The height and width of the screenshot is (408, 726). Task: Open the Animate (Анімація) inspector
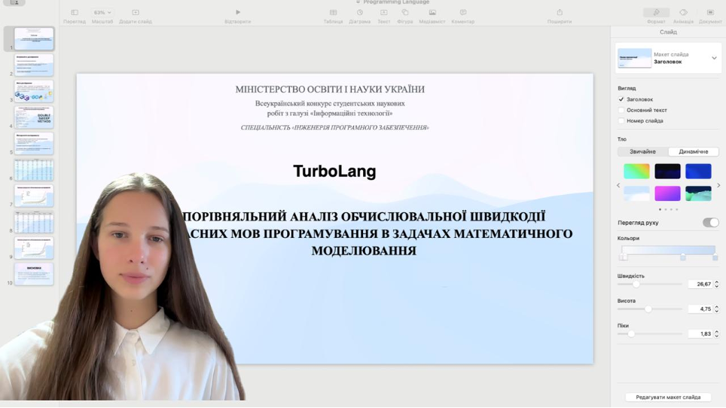pyautogui.click(x=683, y=13)
